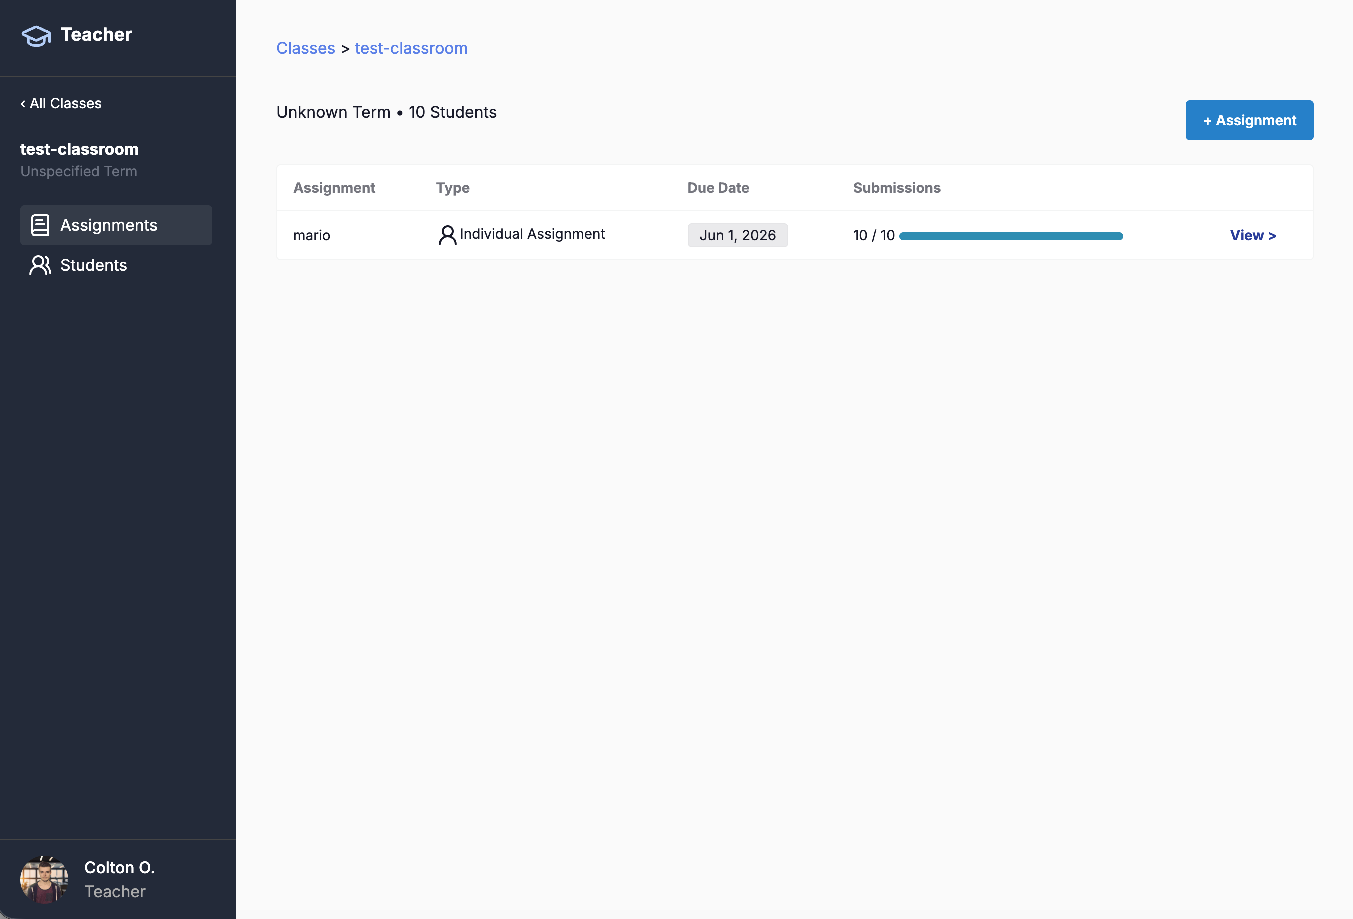Click the Classes breadcrumb link
The width and height of the screenshot is (1353, 919).
pos(306,48)
